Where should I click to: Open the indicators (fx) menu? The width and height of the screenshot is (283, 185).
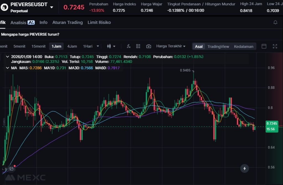coord(129,46)
